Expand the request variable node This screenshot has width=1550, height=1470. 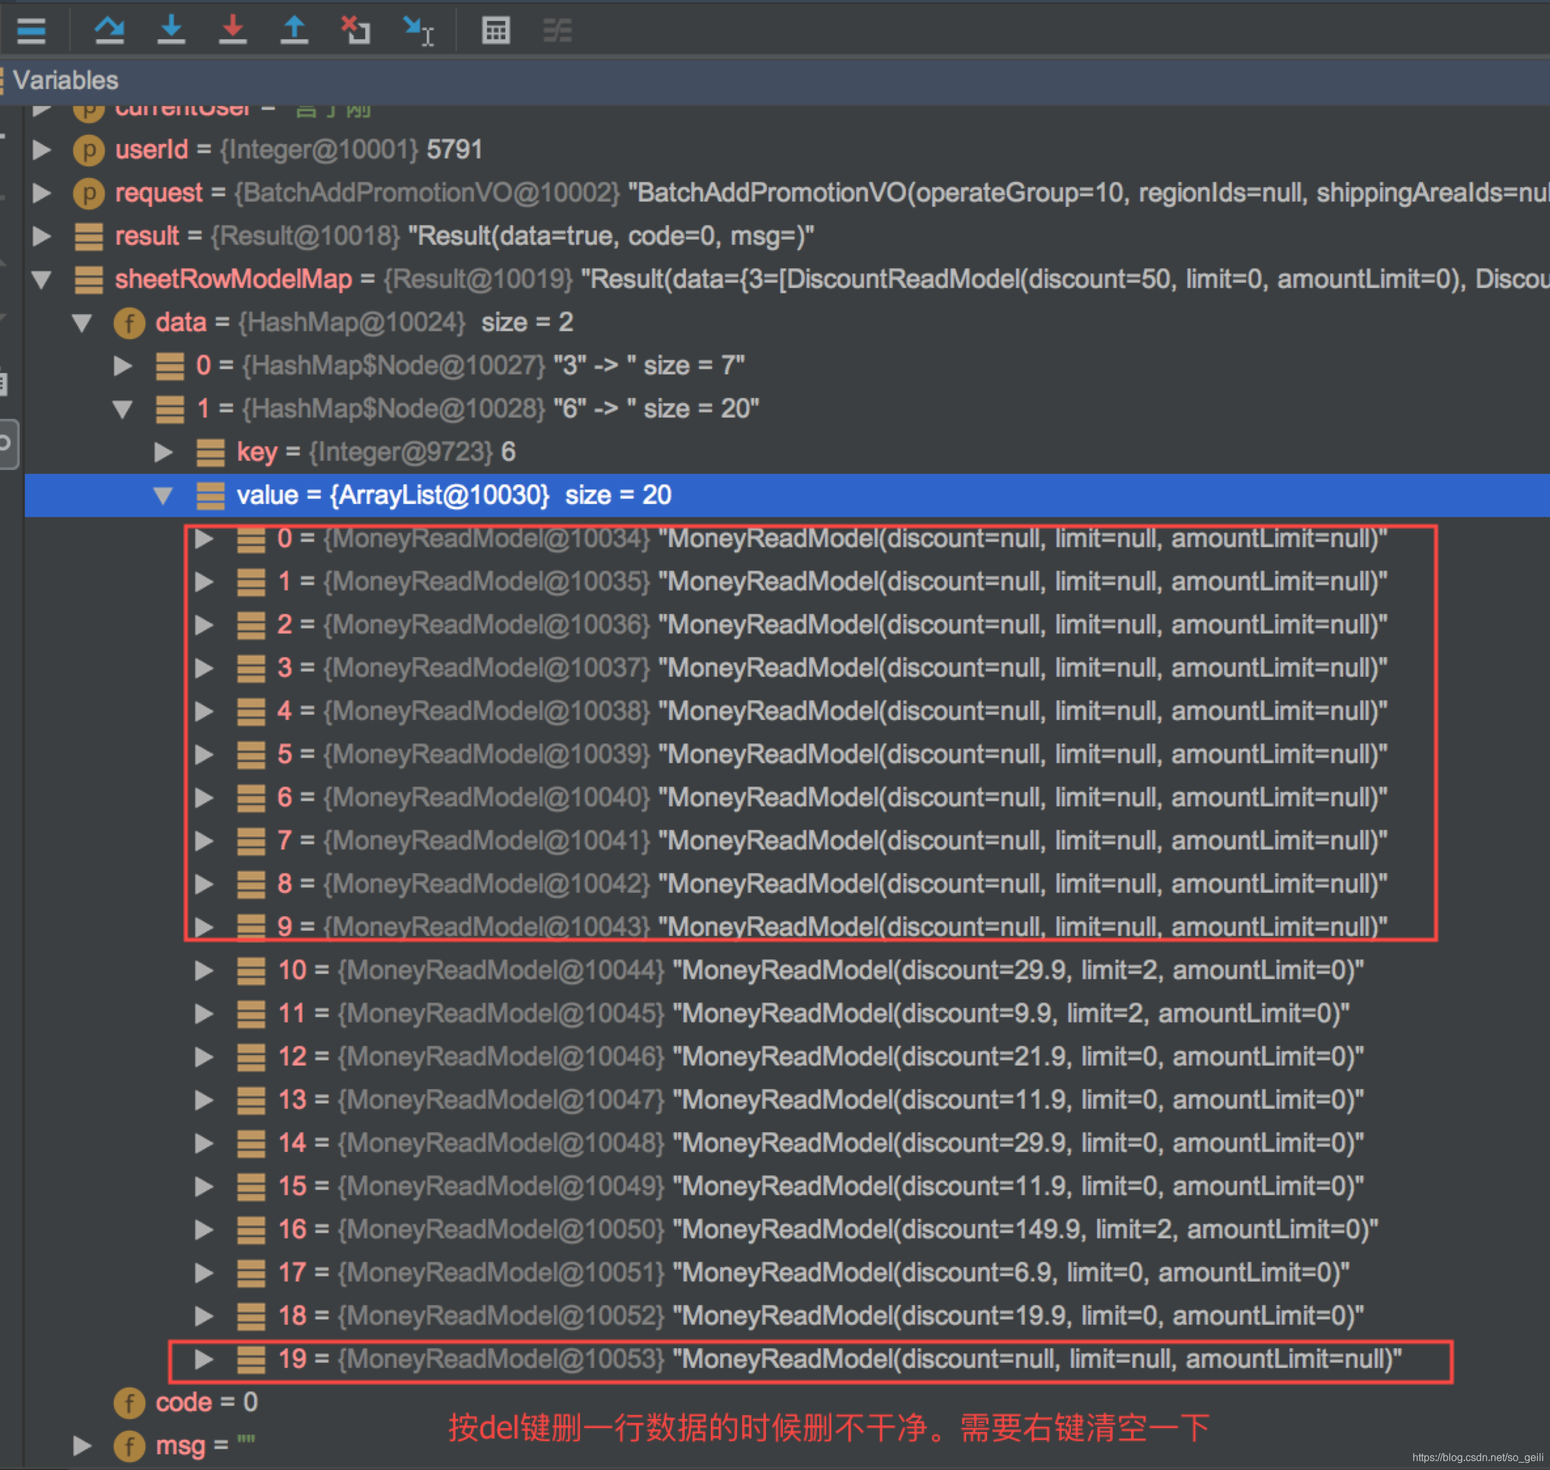pos(41,192)
